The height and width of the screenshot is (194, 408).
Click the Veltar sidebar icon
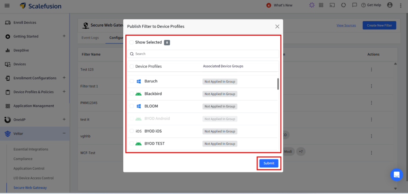(8, 134)
